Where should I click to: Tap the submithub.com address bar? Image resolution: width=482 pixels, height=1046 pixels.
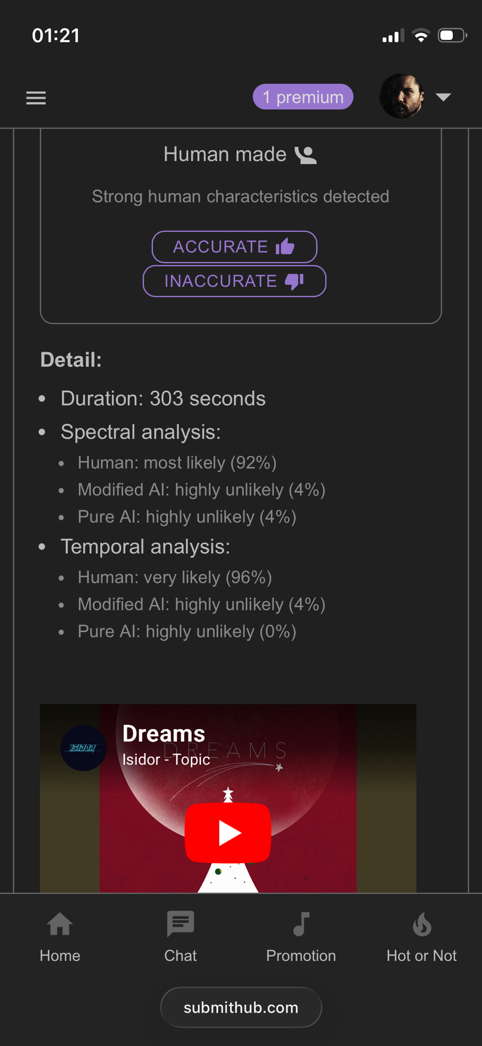(x=241, y=1007)
